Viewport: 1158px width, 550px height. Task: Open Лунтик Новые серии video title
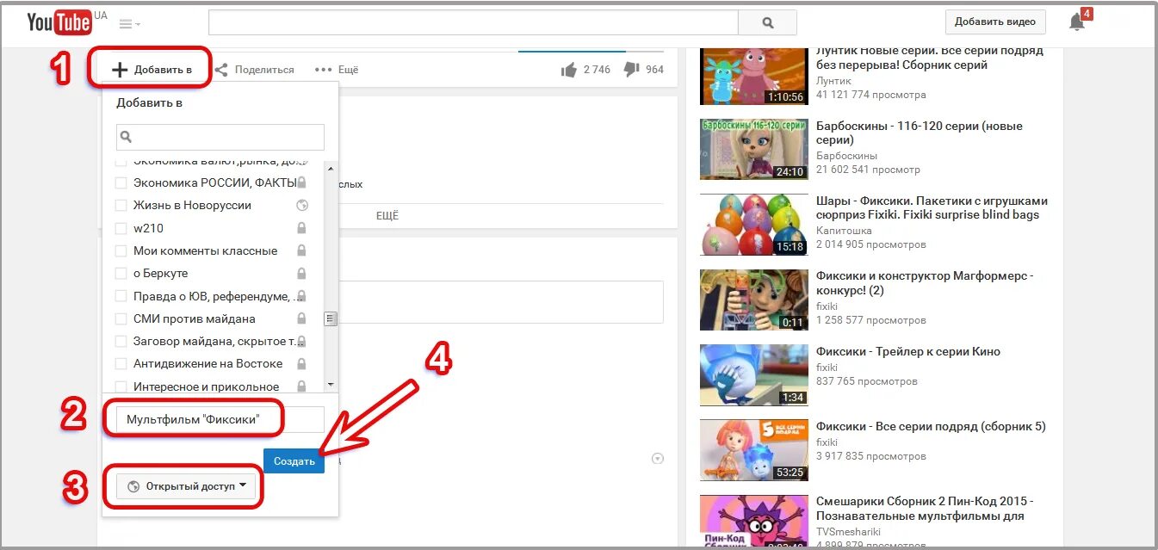930,58
